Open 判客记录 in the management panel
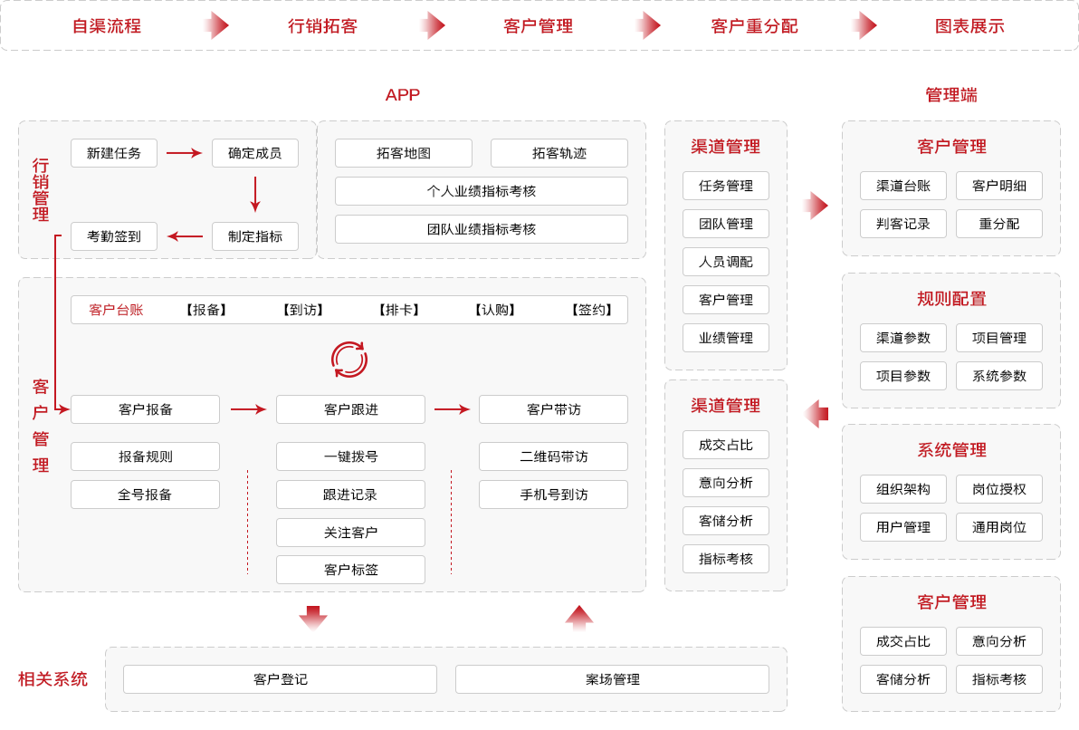Viewport: 1079px width, 730px height. (902, 224)
